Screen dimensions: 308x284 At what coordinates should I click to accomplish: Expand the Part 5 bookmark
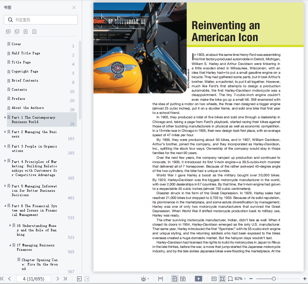pos(5,186)
